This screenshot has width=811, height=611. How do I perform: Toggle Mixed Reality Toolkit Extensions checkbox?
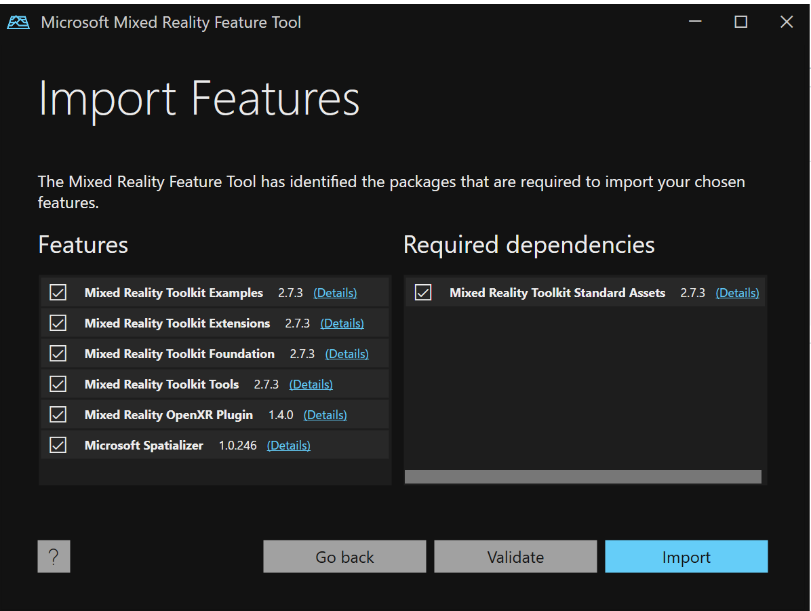click(58, 323)
